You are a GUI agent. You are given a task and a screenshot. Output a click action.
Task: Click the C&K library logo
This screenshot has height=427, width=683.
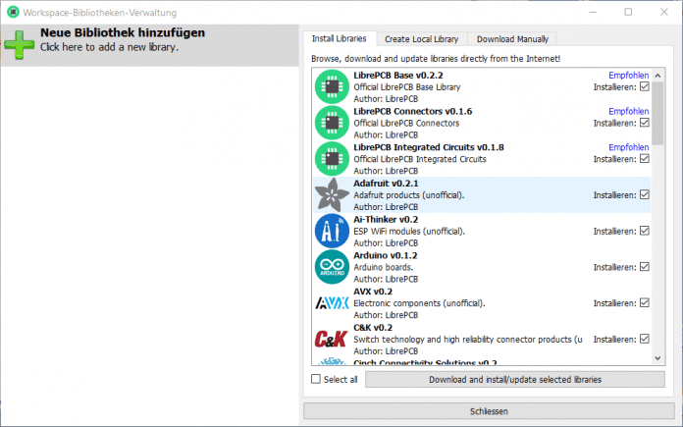pyautogui.click(x=332, y=340)
